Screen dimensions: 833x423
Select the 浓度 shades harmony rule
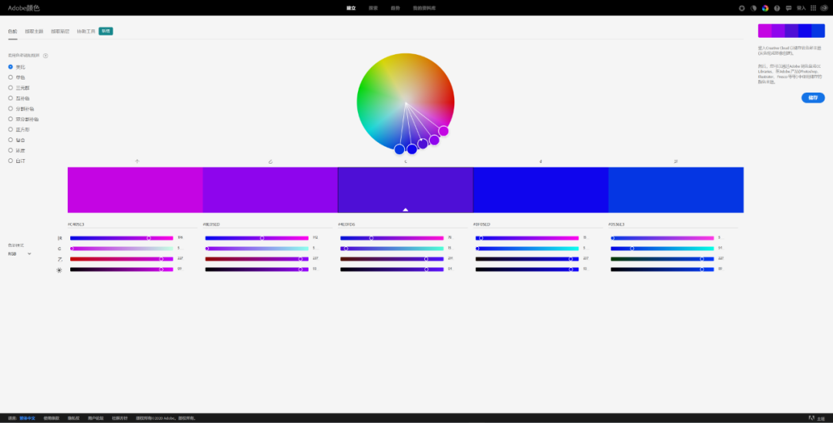[16, 151]
